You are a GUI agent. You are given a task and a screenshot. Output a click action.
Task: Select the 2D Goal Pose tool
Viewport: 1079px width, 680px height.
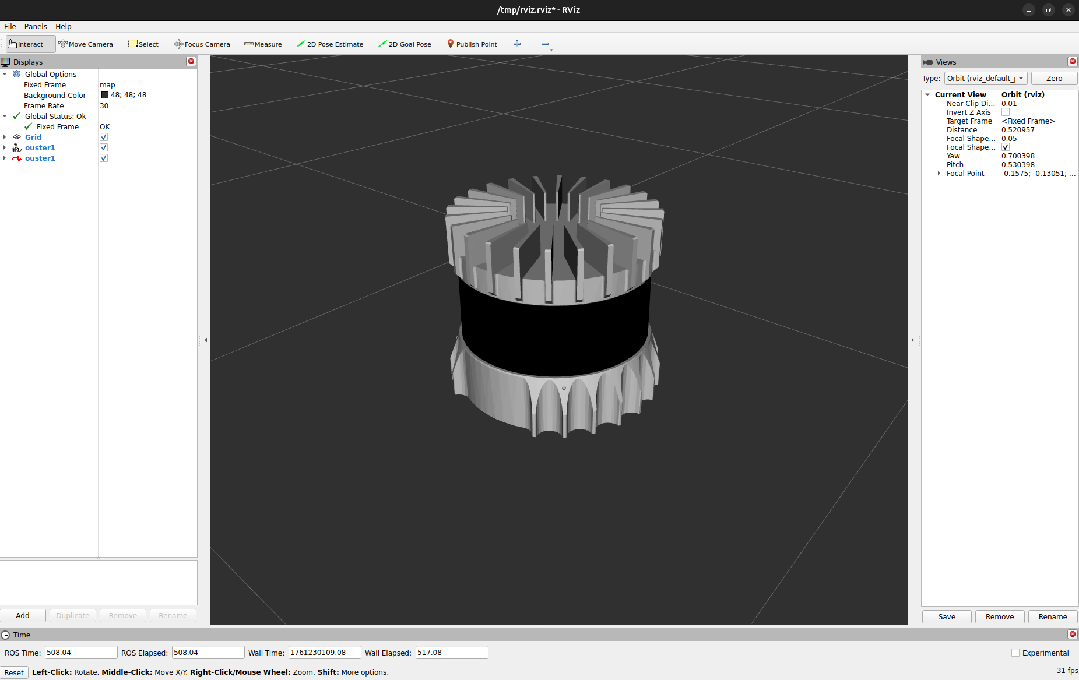405,44
